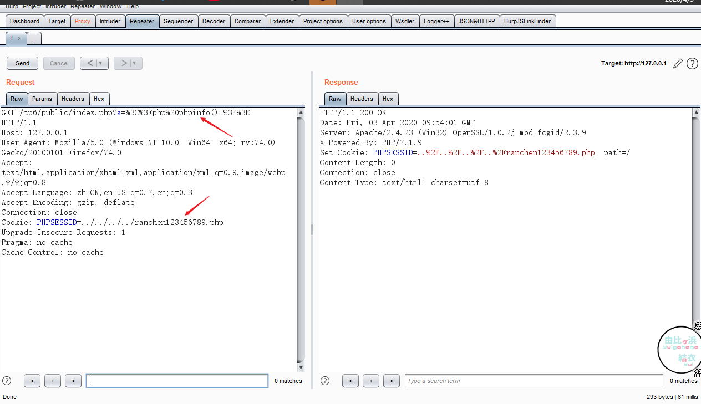
Task: Click the Accept-Language header line
Action: click(x=97, y=192)
